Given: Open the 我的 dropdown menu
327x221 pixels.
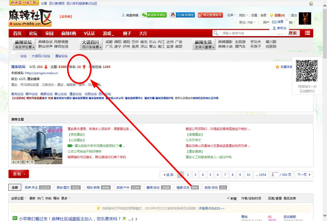Looking at the screenshot, I should [243, 15].
